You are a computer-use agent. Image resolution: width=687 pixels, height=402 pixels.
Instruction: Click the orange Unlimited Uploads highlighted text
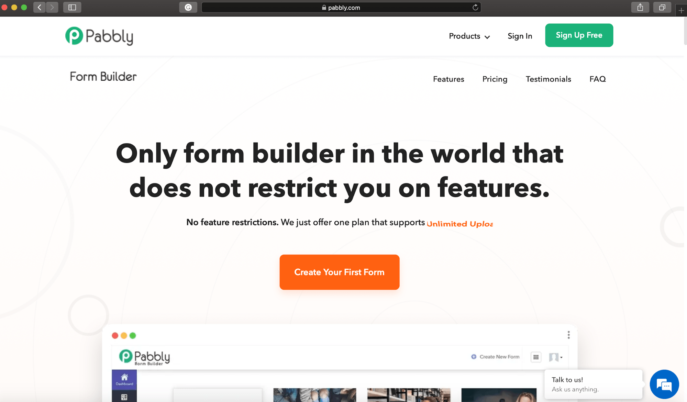click(x=459, y=223)
